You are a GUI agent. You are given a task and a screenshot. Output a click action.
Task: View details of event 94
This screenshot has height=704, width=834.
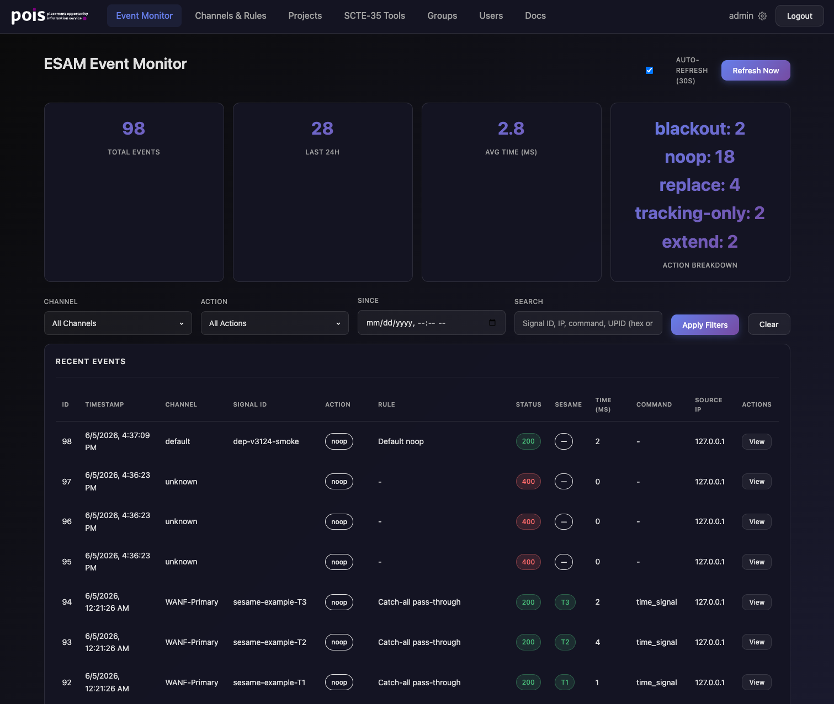[x=757, y=602]
